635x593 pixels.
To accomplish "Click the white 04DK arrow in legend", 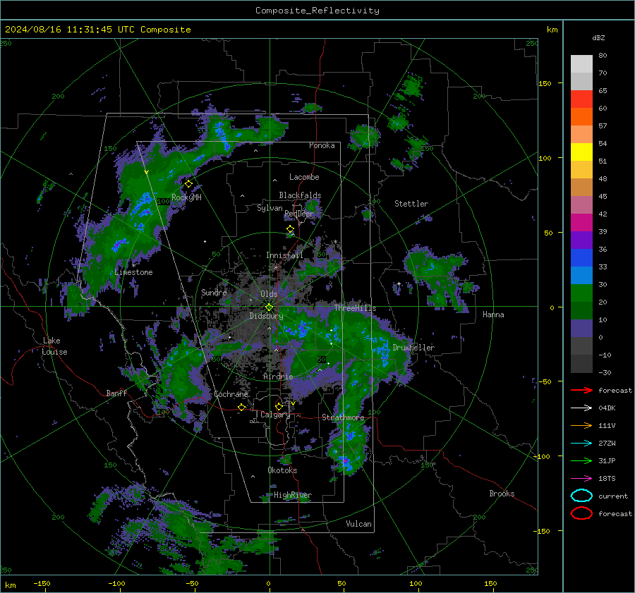I will [x=581, y=408].
